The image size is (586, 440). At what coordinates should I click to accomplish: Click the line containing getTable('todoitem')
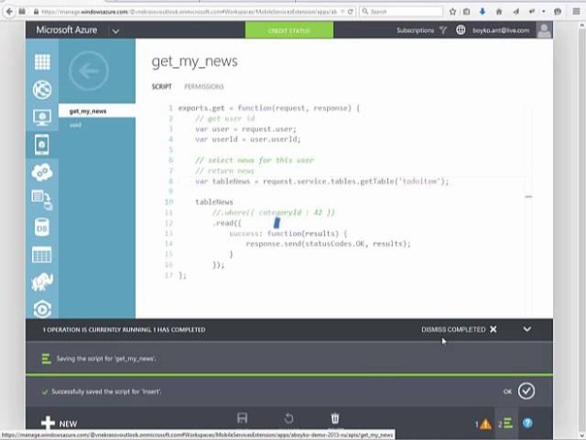click(x=322, y=182)
